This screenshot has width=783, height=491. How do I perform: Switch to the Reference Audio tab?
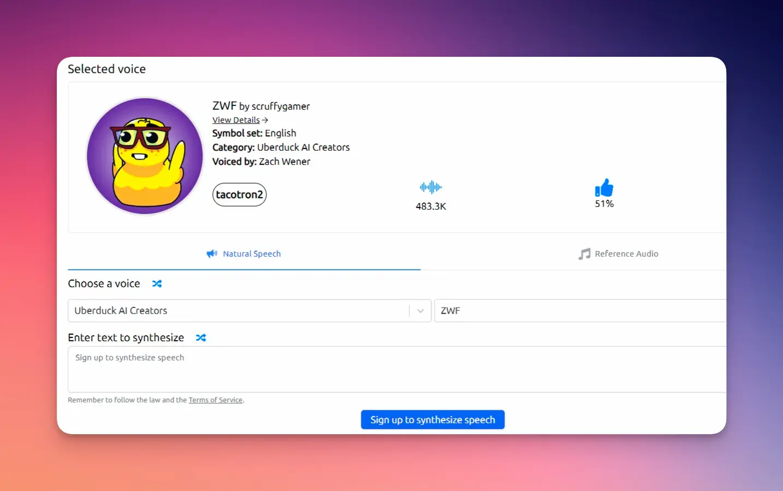coord(618,254)
